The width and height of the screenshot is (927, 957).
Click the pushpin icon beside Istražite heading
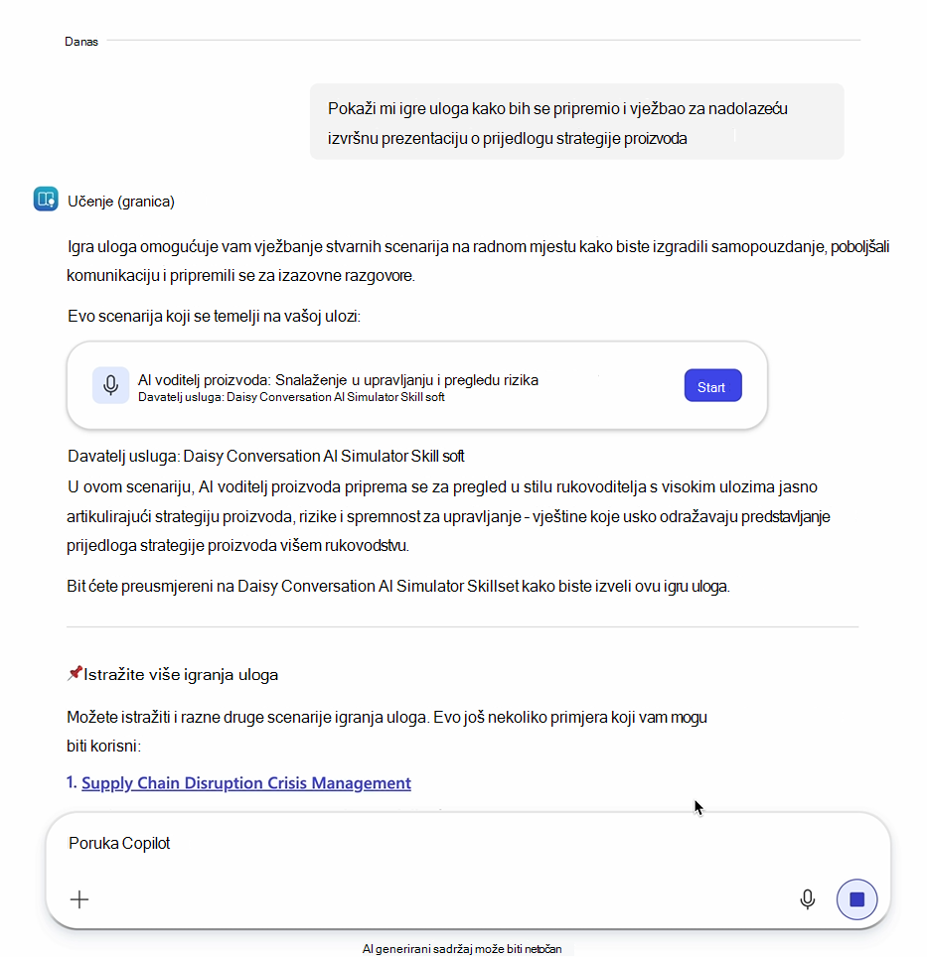[75, 674]
